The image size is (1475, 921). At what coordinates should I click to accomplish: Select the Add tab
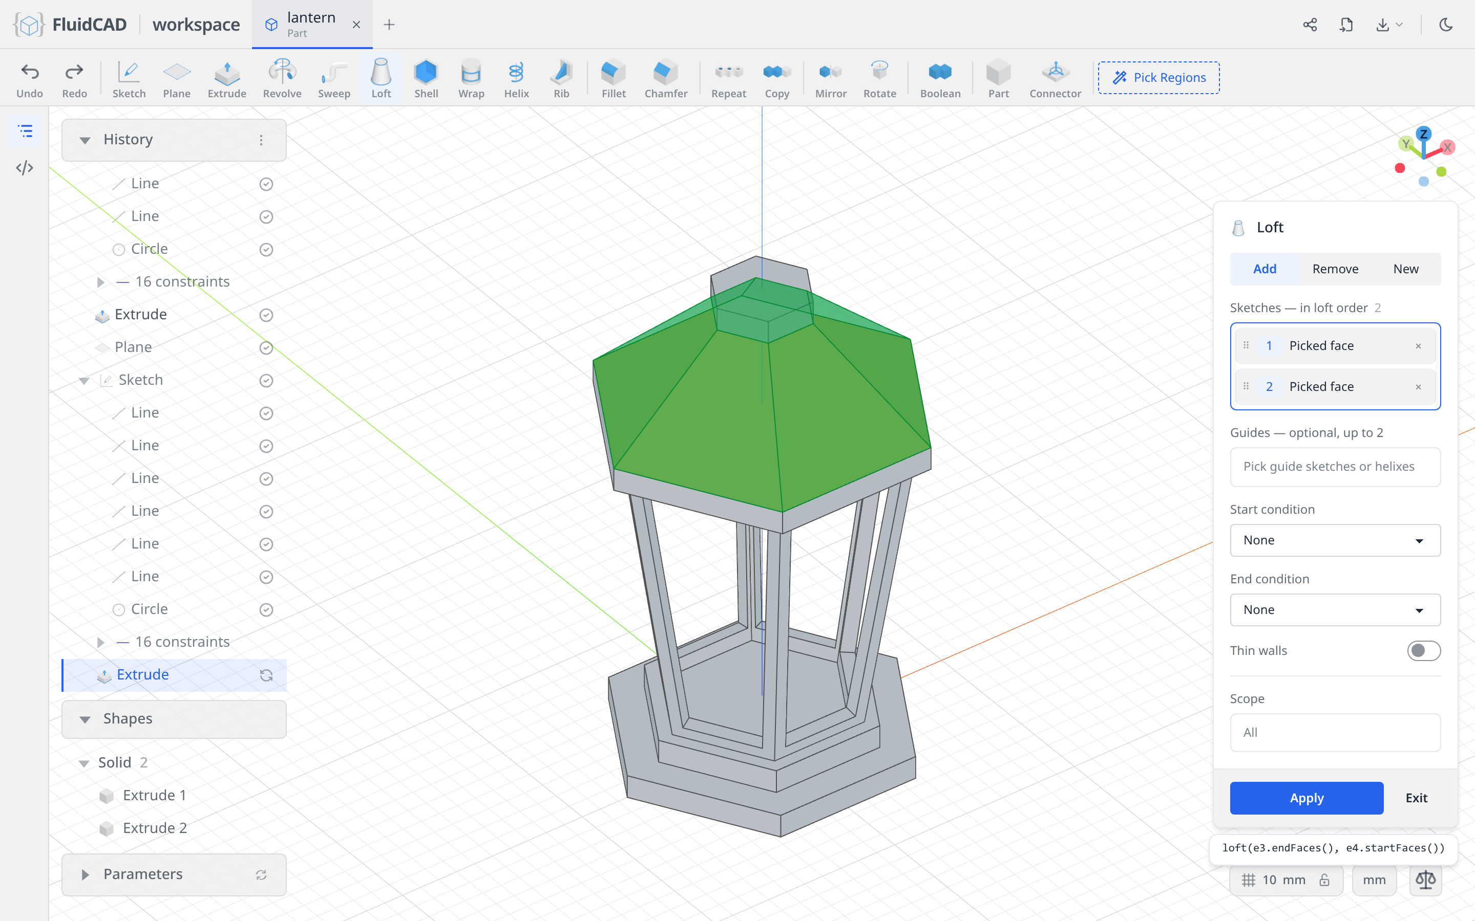[x=1265, y=269]
